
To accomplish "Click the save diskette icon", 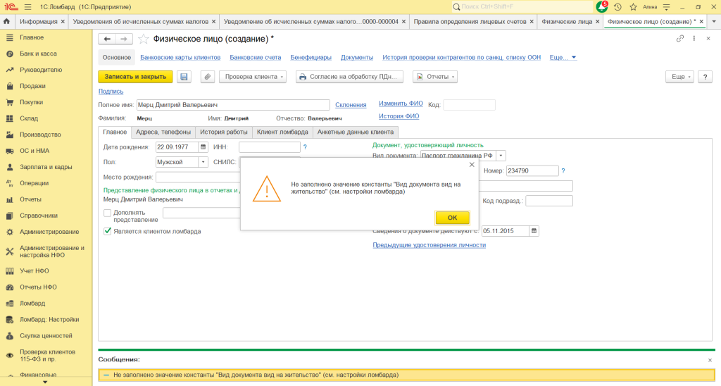I will [184, 77].
